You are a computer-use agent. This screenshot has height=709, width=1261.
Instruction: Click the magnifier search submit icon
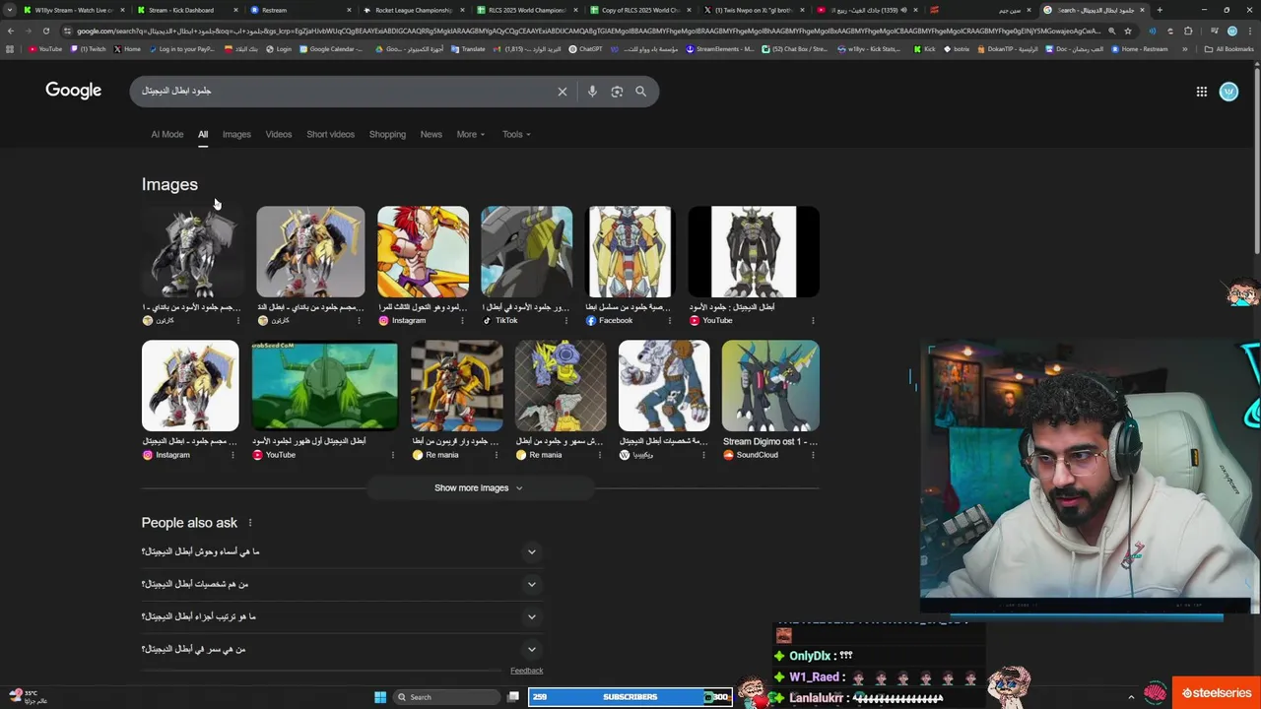tap(640, 92)
